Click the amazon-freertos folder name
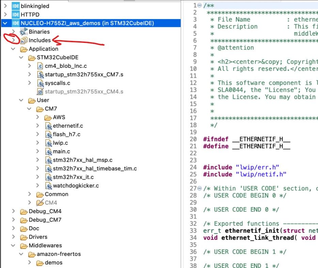This screenshot has height=268, width=318. pos(59,254)
